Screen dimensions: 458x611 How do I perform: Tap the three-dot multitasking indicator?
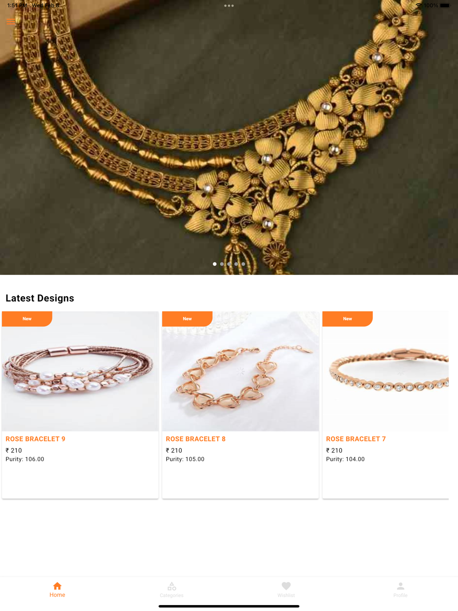tap(229, 5)
